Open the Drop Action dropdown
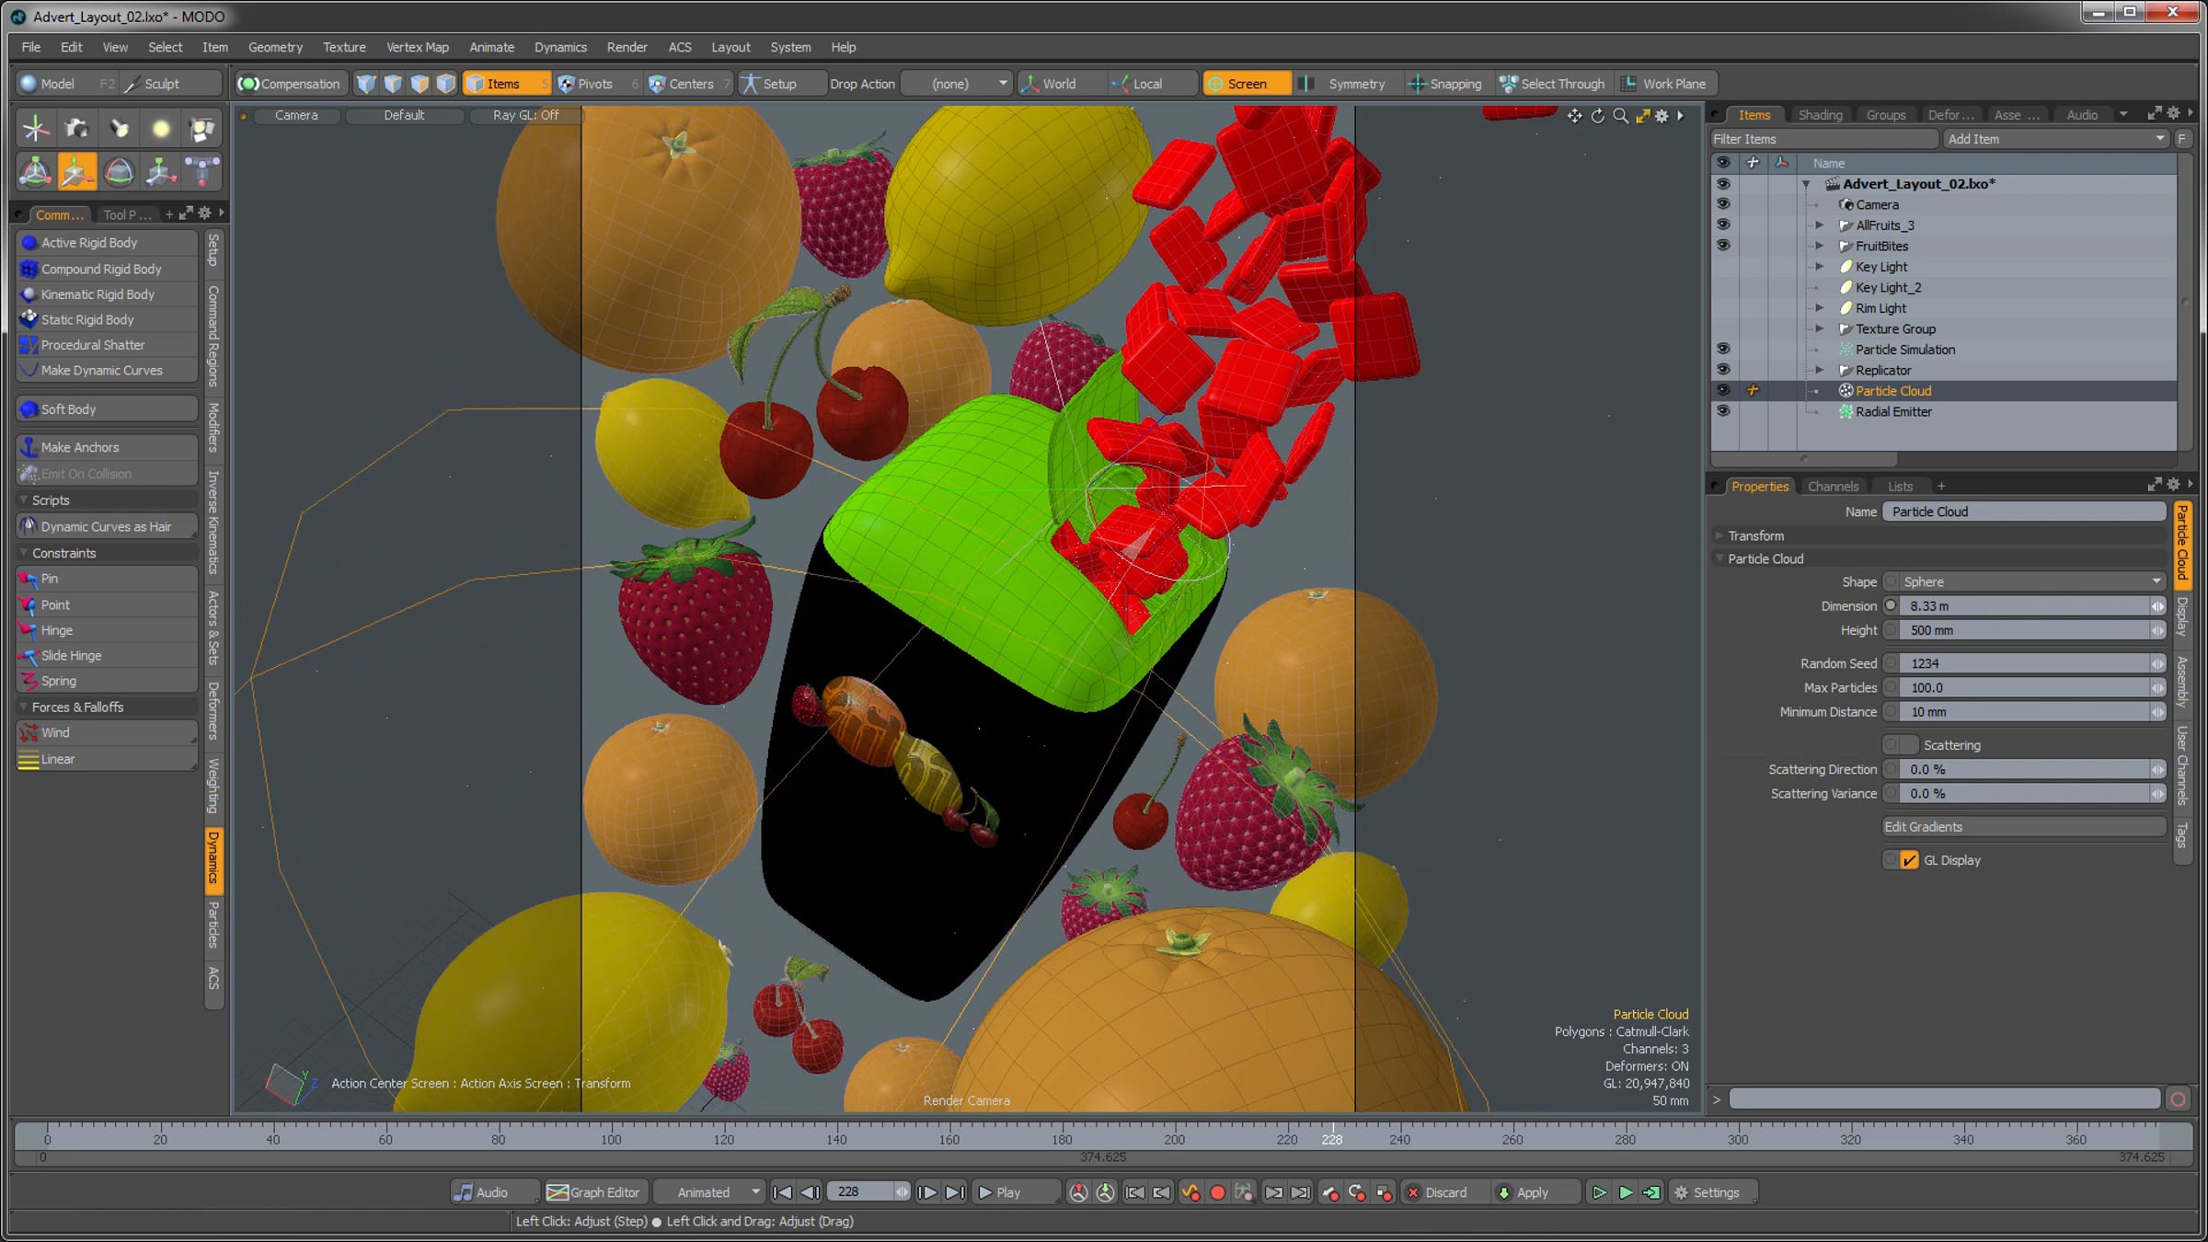This screenshot has height=1242, width=2208. point(957,84)
